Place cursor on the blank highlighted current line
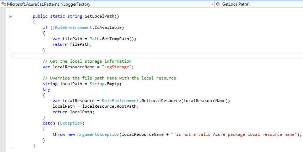Screen dimensions: 303x152 158,56
